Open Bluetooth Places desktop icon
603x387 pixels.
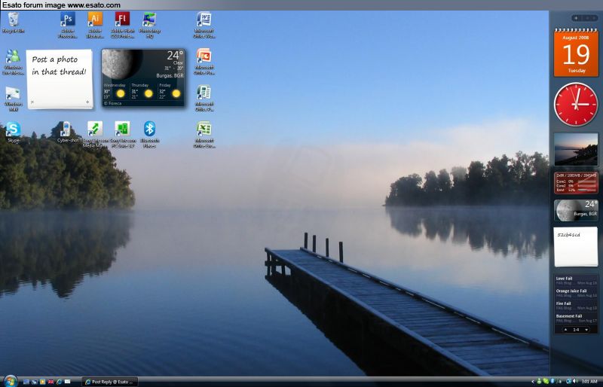(x=149, y=135)
